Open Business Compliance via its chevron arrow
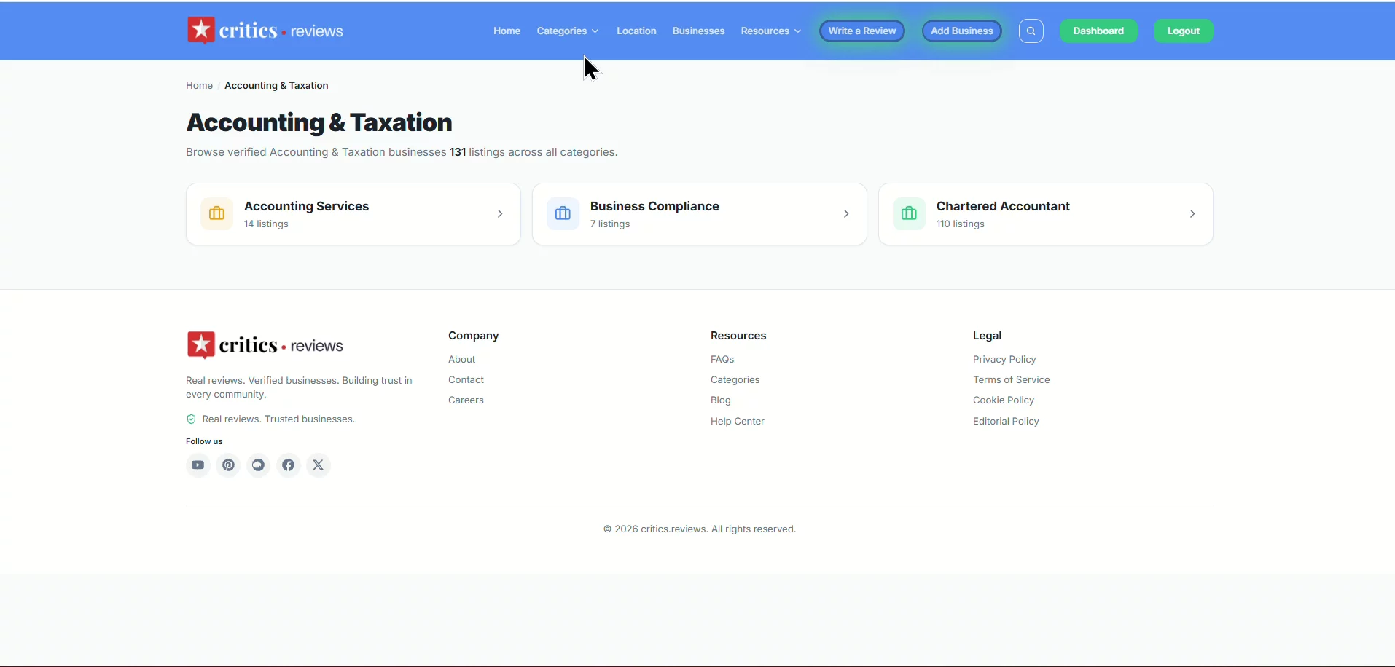 846,214
